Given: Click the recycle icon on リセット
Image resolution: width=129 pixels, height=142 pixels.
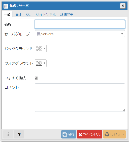Looking at the screenshot, I should pos(107,134).
